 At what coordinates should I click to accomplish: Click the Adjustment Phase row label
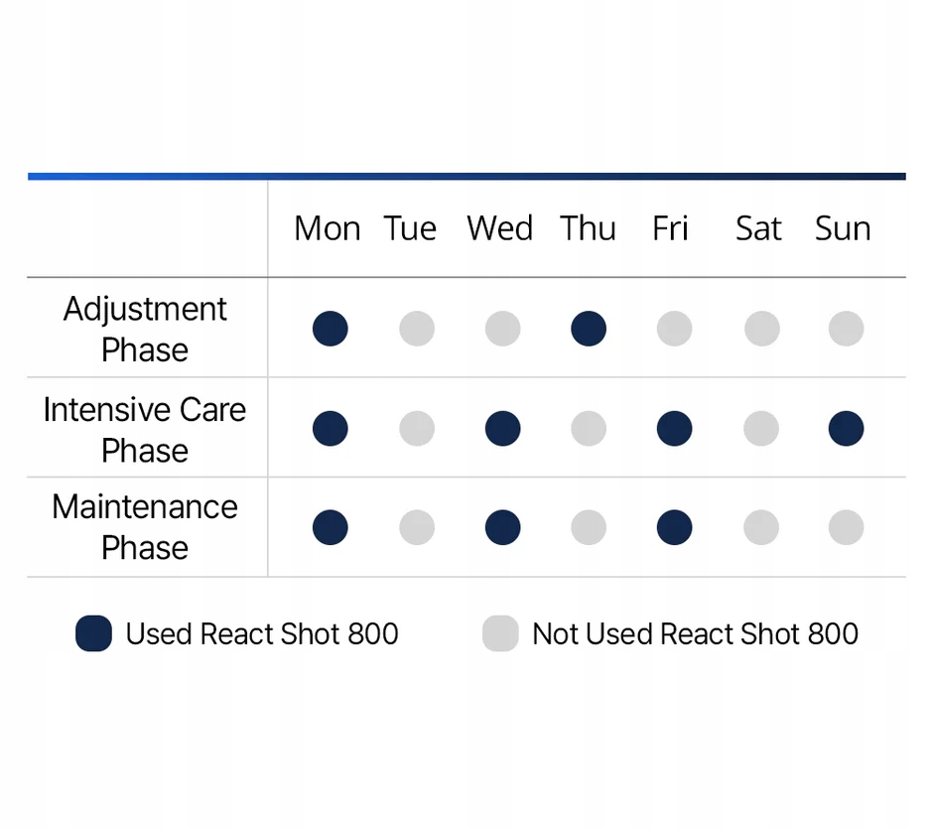[x=145, y=329]
